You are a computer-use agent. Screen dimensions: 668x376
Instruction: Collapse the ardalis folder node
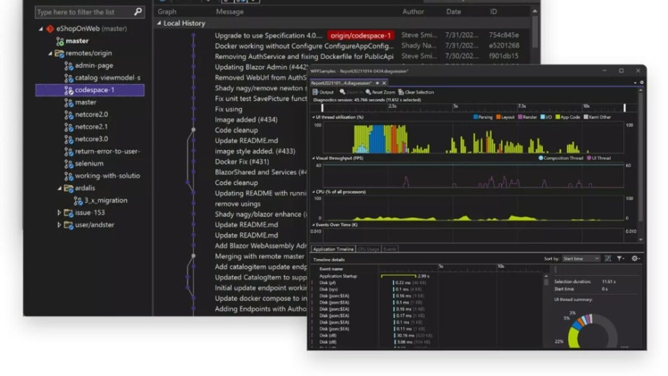click(x=59, y=189)
